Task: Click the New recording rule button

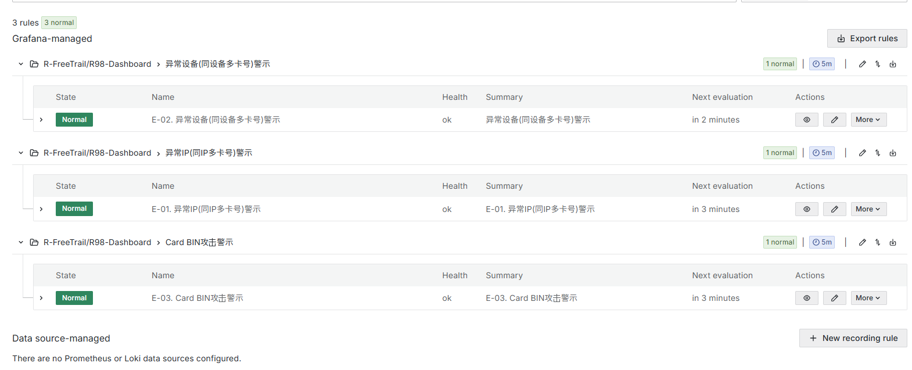Action: click(x=853, y=338)
